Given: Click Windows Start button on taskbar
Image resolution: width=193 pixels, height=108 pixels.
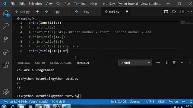Looking at the screenshot, I should pyautogui.click(x=4, y=106).
